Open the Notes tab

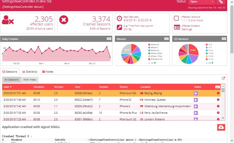48,72
